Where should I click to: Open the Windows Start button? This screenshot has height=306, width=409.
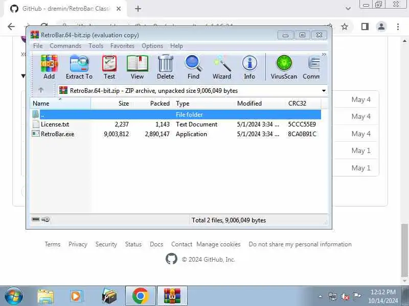tap(14, 296)
